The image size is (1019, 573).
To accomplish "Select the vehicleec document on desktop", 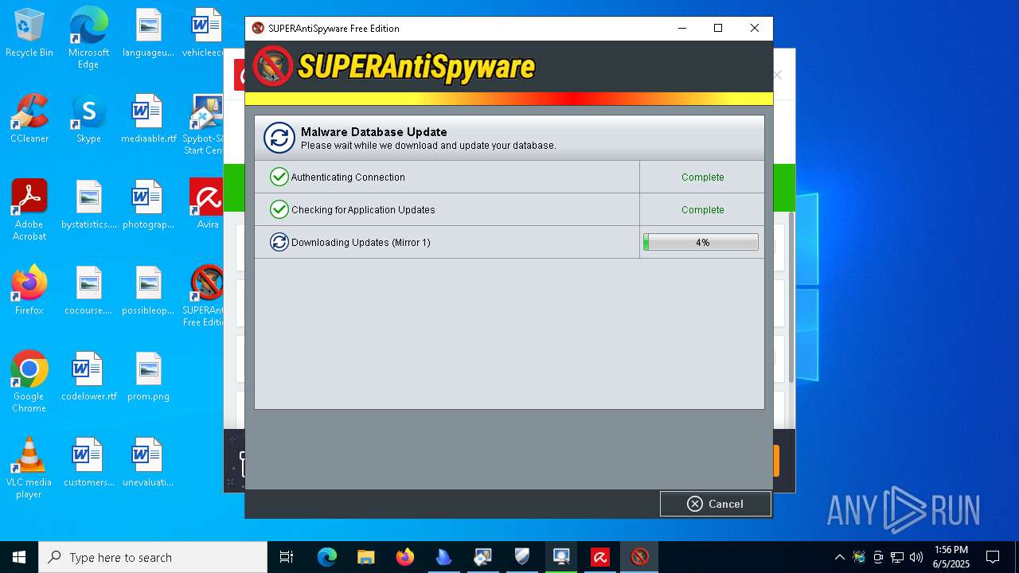I will 204,33.
